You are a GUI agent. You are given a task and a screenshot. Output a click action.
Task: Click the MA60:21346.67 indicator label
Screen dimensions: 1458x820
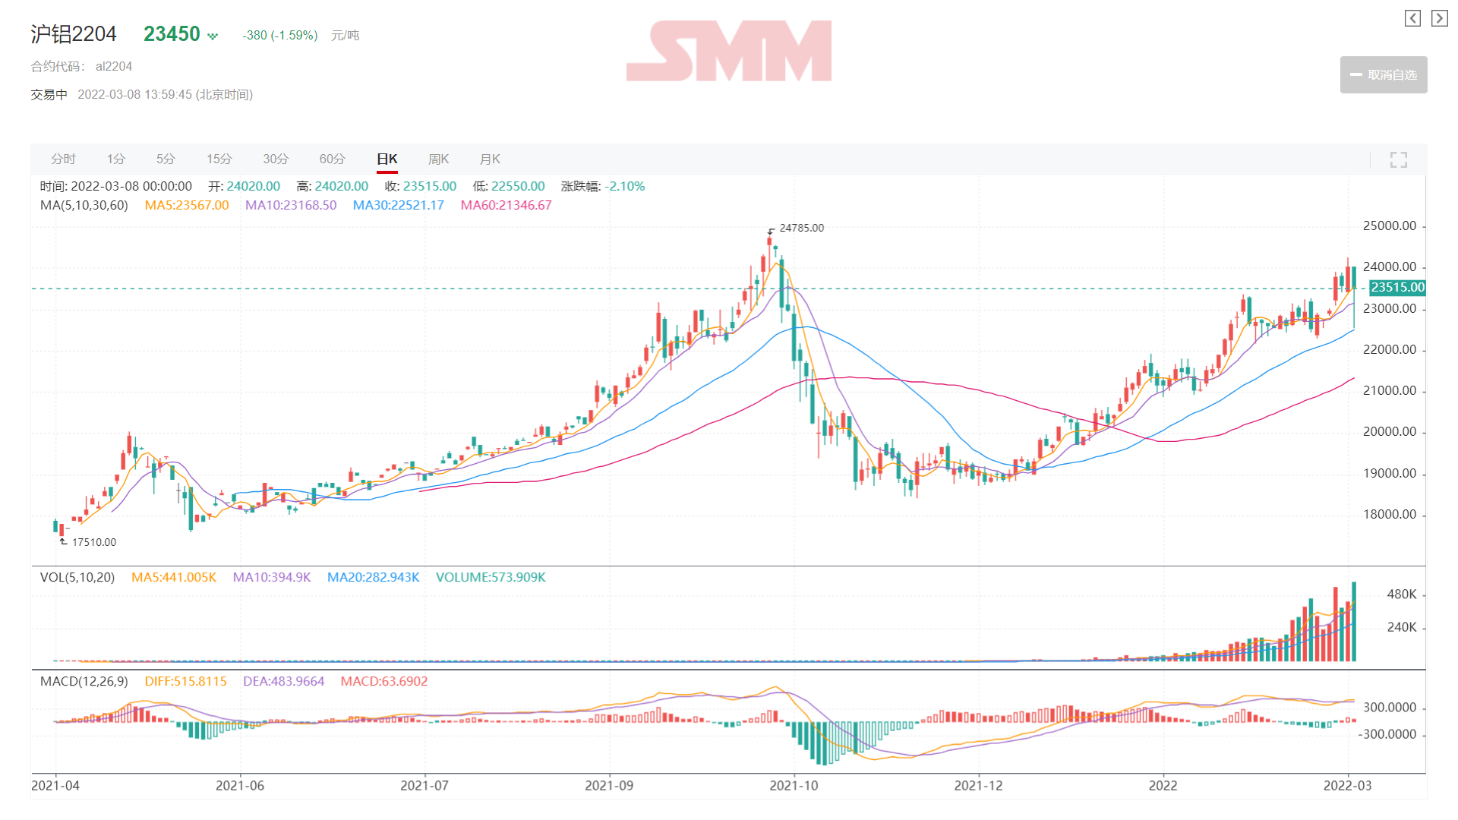click(x=507, y=205)
